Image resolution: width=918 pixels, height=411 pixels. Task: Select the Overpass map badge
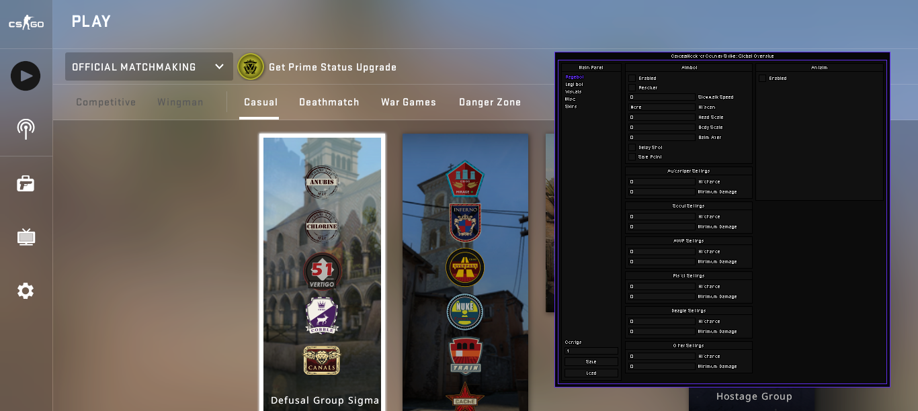[465, 267]
